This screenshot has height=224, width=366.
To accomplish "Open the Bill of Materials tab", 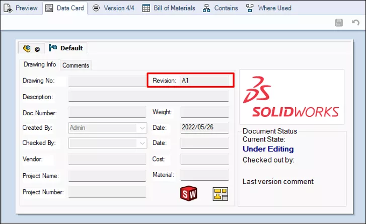I will [x=169, y=8].
